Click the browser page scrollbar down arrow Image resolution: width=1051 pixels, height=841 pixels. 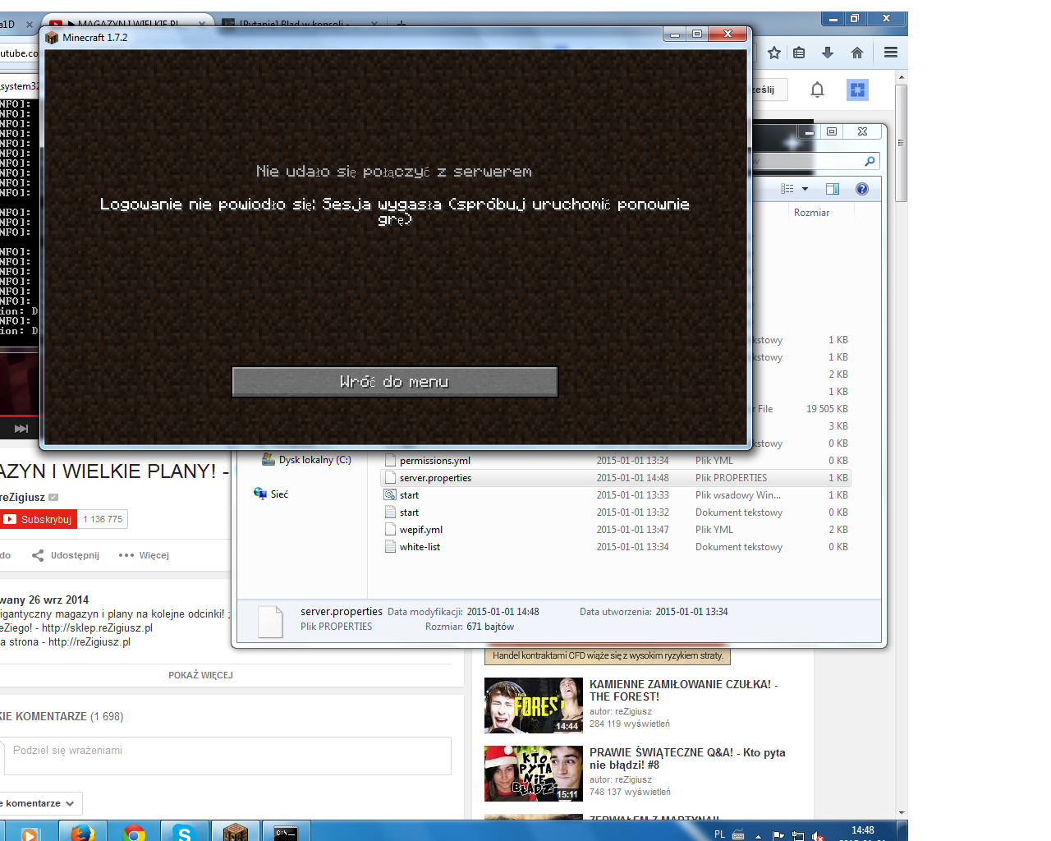(902, 813)
